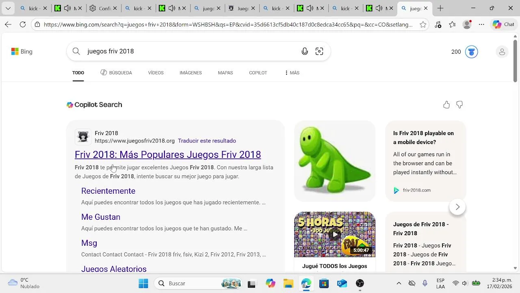This screenshot has height=293, width=520.
Task: Open the media control music-note icon
Action: 438,24
